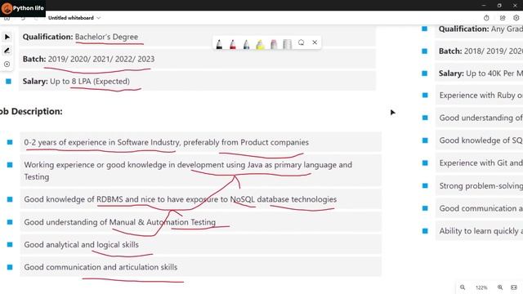Viewport: 523px width, 294px height.
Task: Click the right column "Good understanding of" bullet
Action: point(481,118)
